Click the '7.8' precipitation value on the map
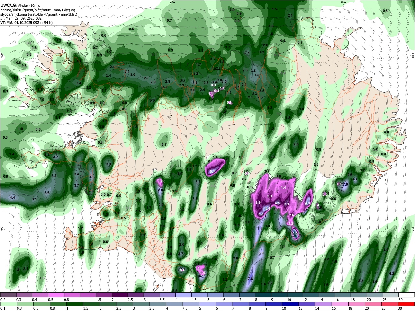Viewport: 415px width, 311px height. tap(250, 279)
